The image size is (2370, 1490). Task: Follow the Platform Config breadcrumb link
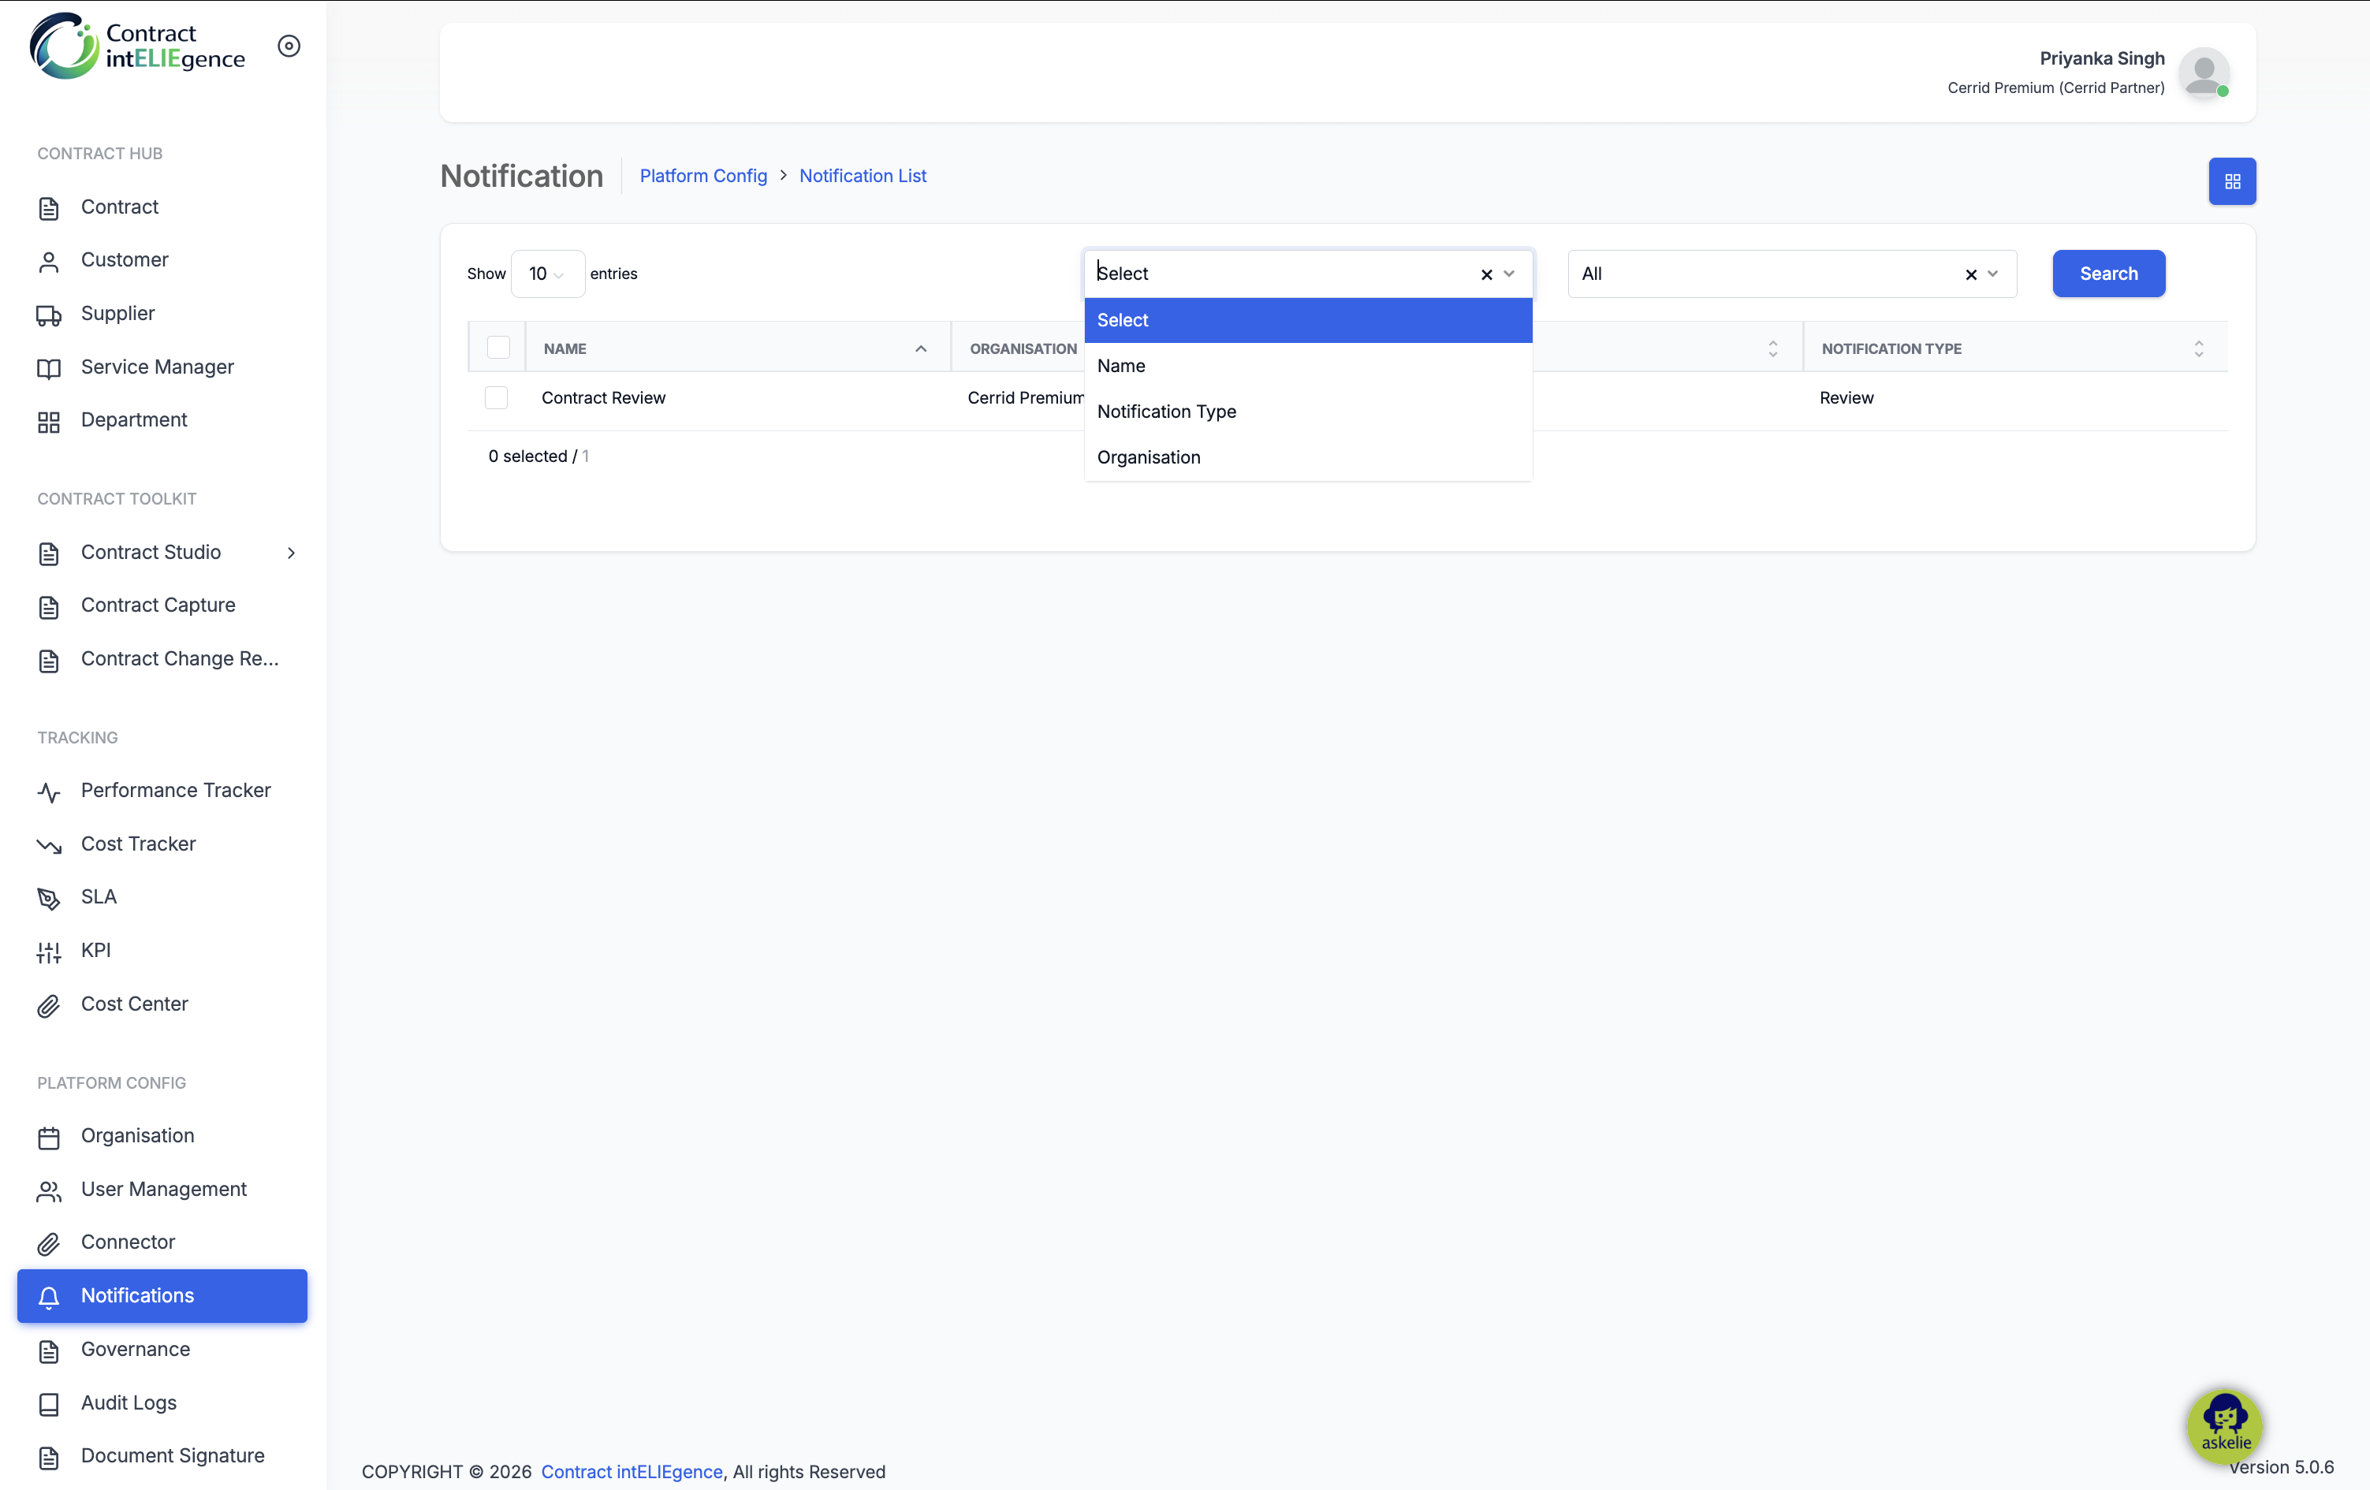click(x=702, y=175)
